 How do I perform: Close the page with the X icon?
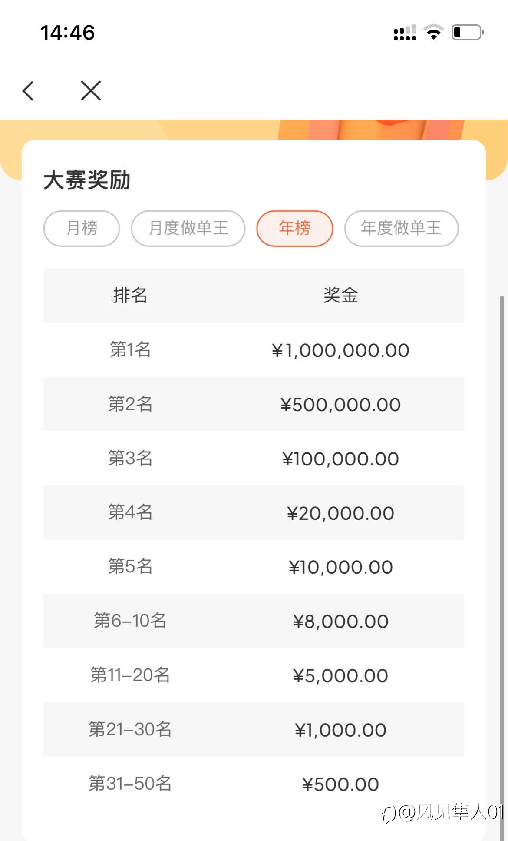click(x=91, y=90)
